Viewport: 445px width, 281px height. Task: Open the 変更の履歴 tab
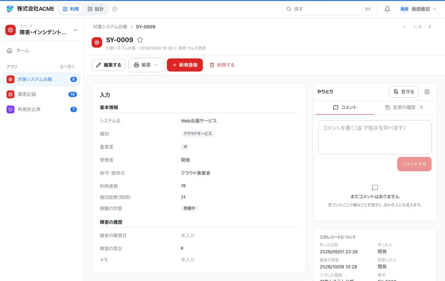(405, 108)
